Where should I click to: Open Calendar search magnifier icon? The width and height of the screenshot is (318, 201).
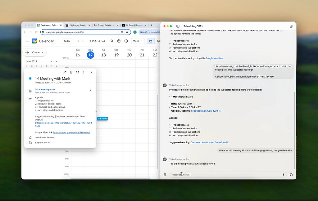pos(112,41)
